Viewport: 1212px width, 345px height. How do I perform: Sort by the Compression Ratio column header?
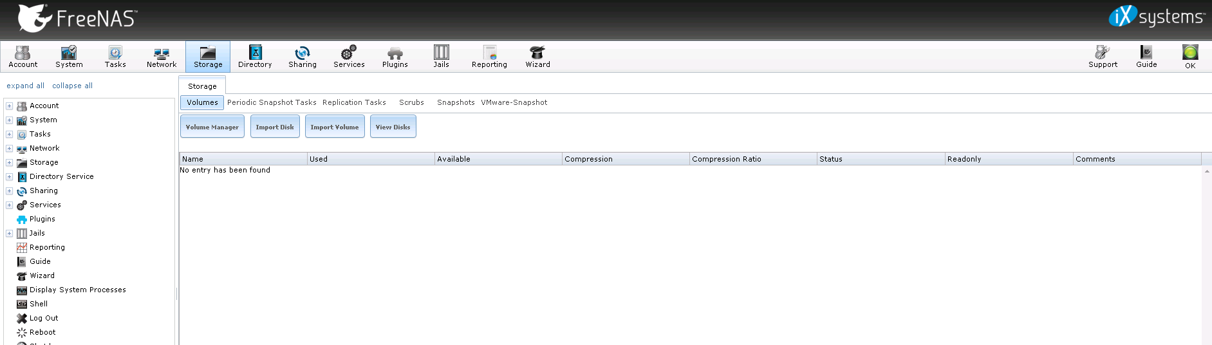click(753, 159)
